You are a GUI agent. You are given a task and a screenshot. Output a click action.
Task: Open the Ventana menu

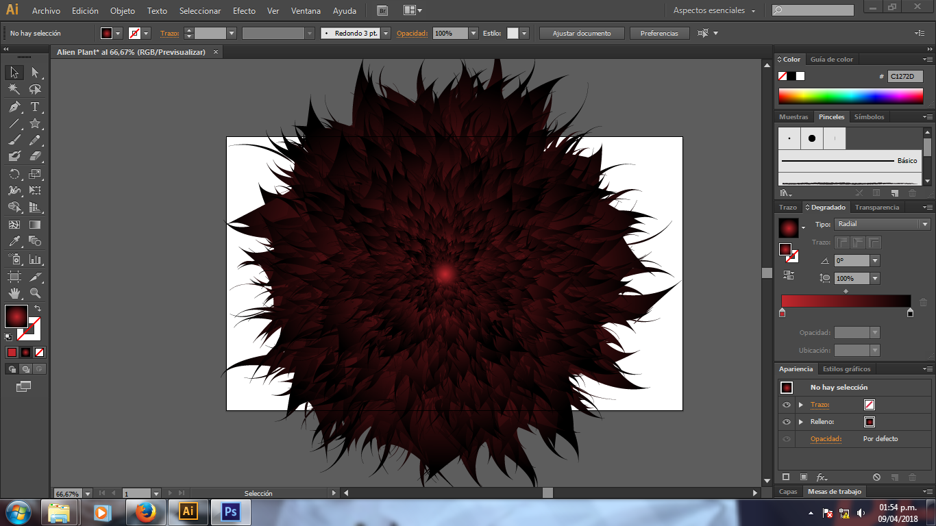306,11
